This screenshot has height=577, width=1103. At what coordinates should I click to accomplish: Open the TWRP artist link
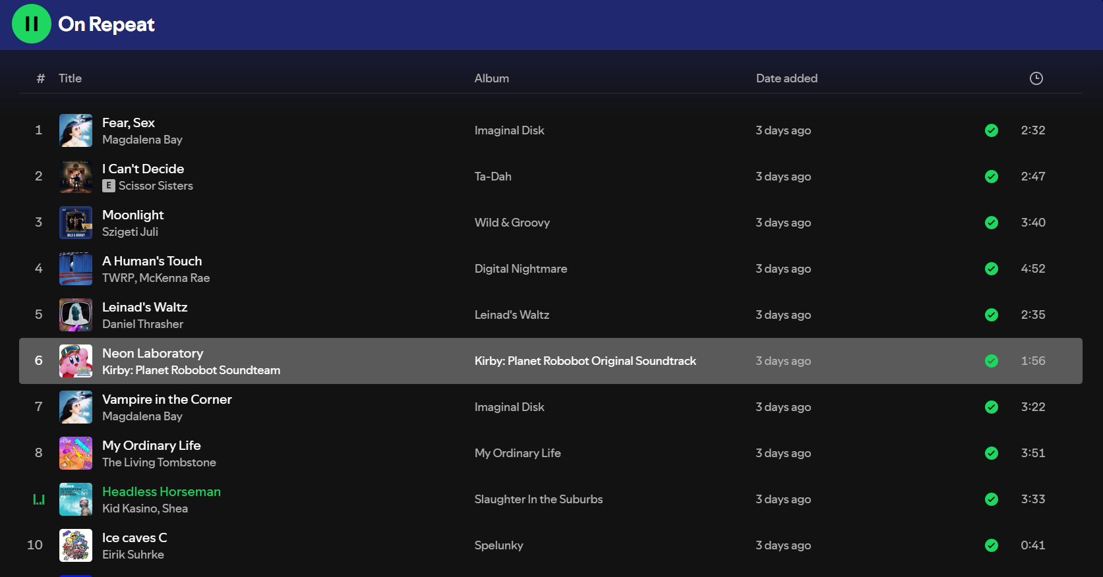[118, 278]
